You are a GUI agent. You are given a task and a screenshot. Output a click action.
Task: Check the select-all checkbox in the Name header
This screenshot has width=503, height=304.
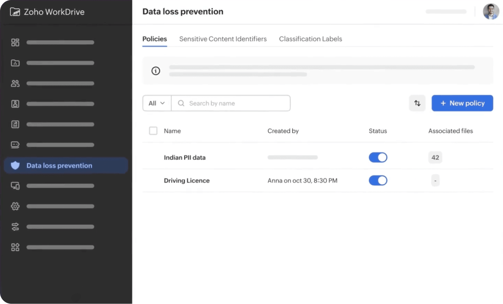pyautogui.click(x=153, y=131)
